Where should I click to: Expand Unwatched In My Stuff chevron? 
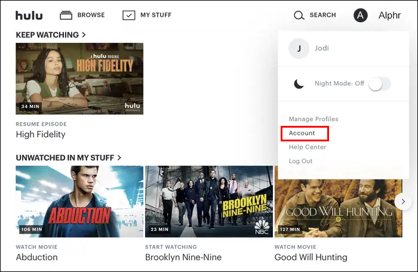pyautogui.click(x=119, y=157)
